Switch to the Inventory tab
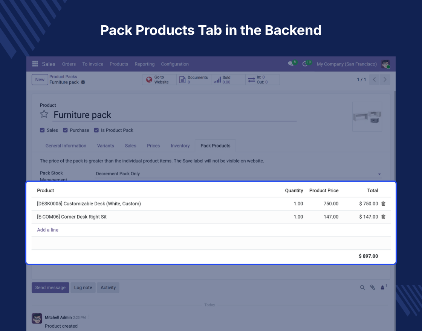 (x=180, y=146)
